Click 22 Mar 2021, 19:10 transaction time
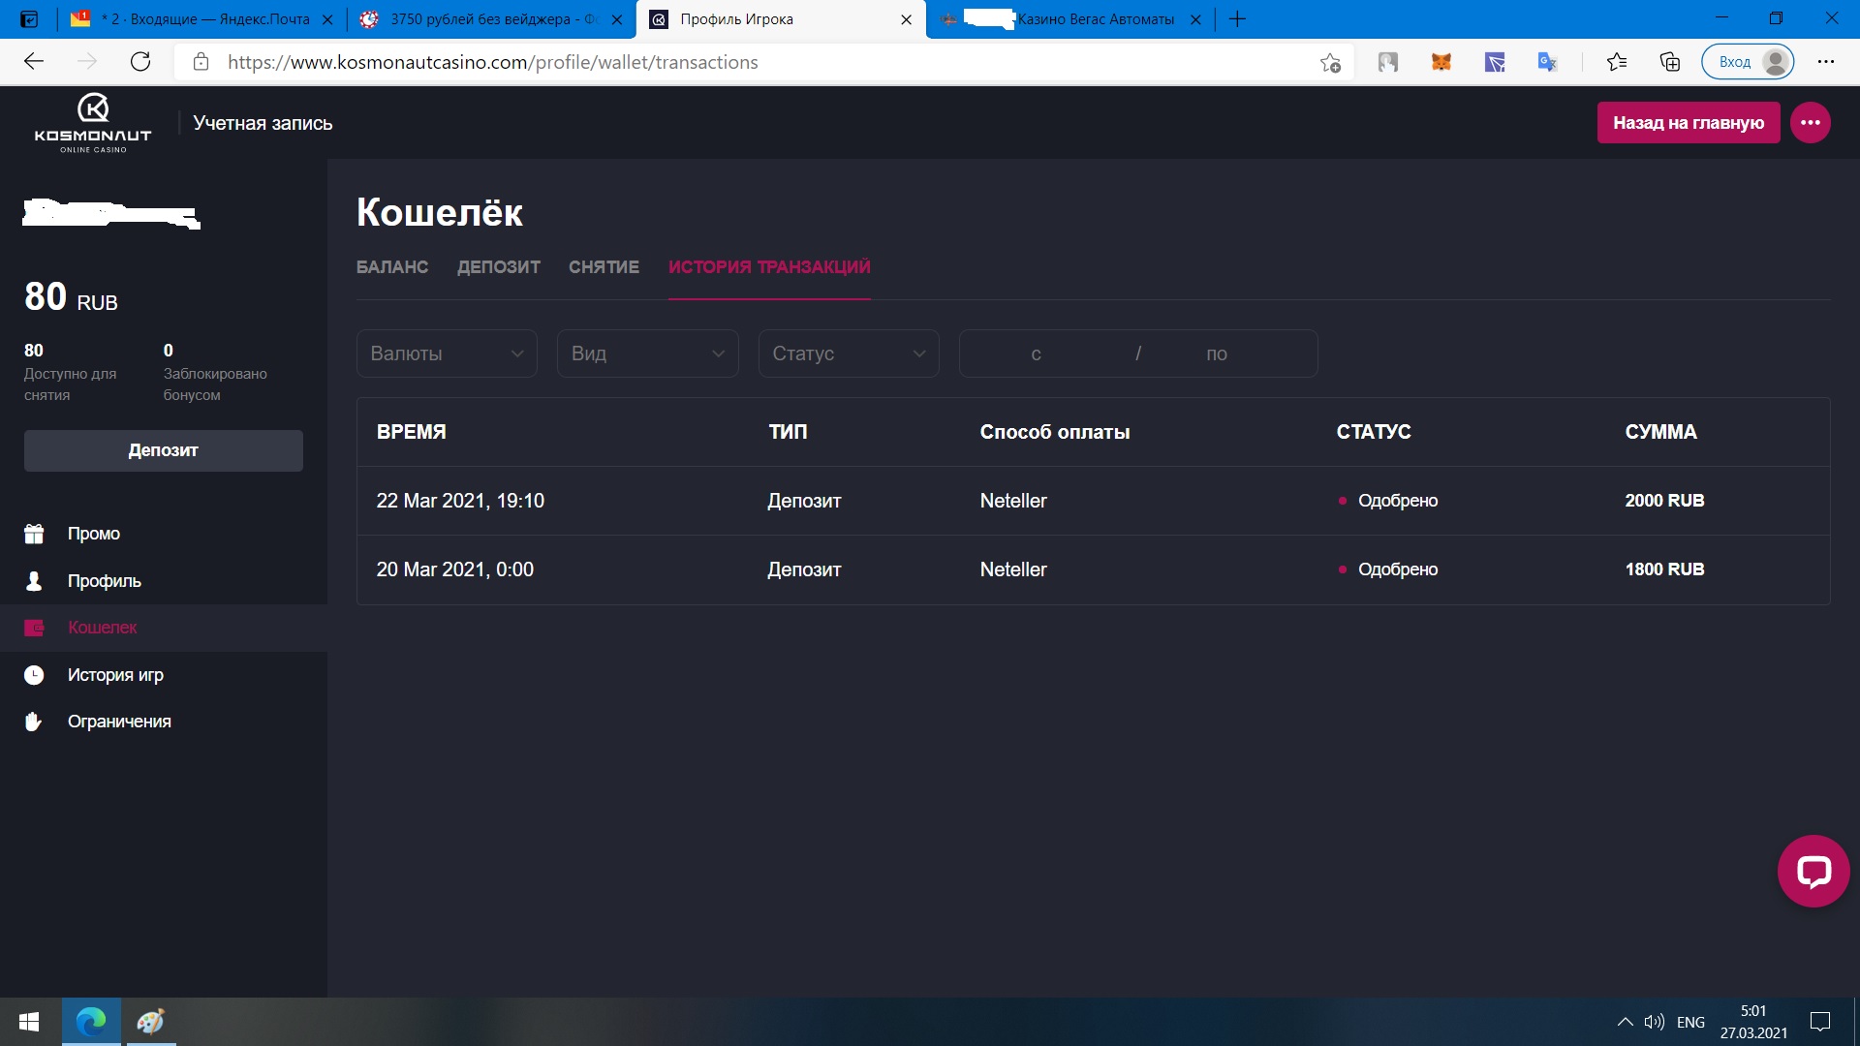Image resolution: width=1860 pixels, height=1046 pixels. pos(460,501)
